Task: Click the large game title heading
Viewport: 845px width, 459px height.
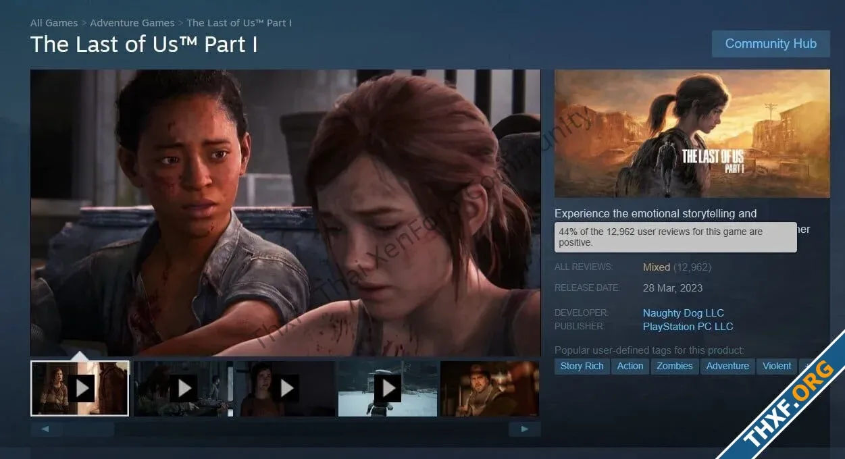Action: 144,45
